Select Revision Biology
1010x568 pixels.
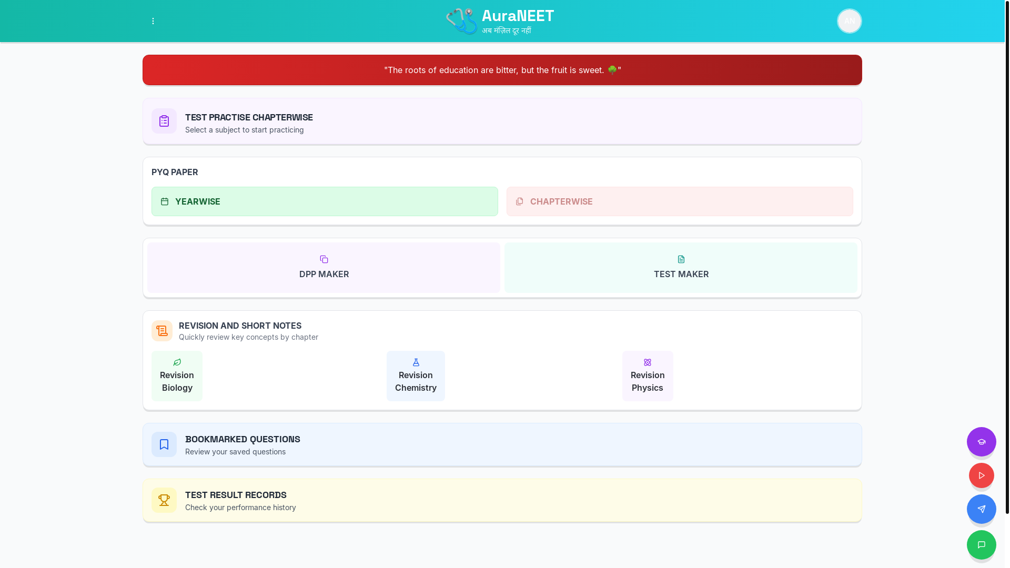click(x=177, y=376)
